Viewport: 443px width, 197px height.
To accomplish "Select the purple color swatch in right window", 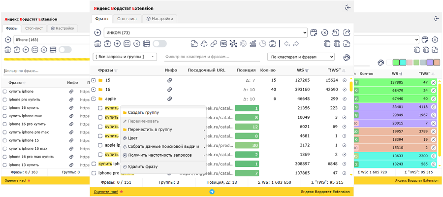I will point(430,62).
